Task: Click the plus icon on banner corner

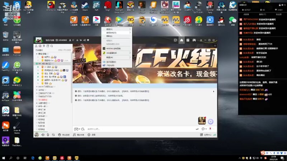Action: pyautogui.click(x=215, y=46)
